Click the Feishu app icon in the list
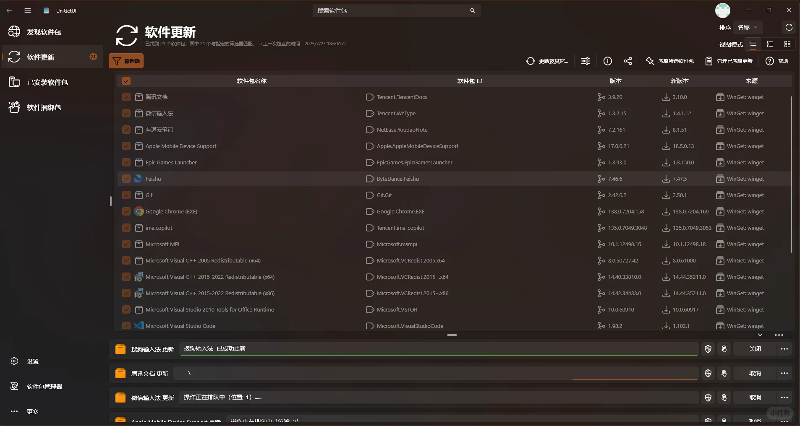Image resolution: width=800 pixels, height=426 pixels. click(139, 179)
